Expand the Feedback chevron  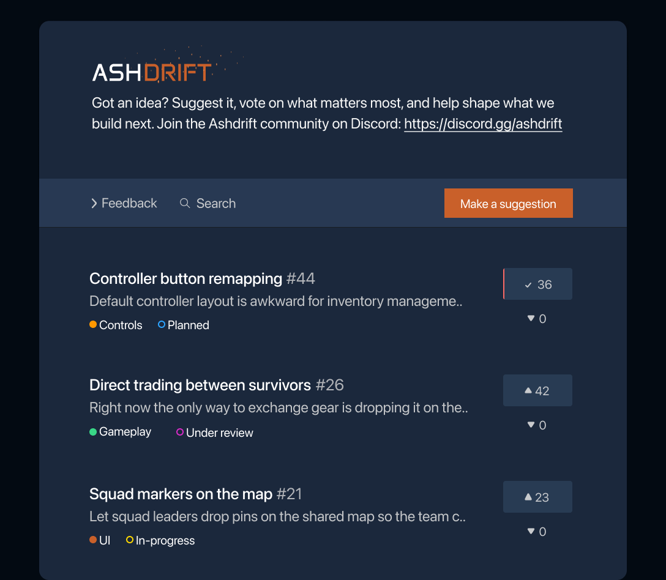coord(94,203)
